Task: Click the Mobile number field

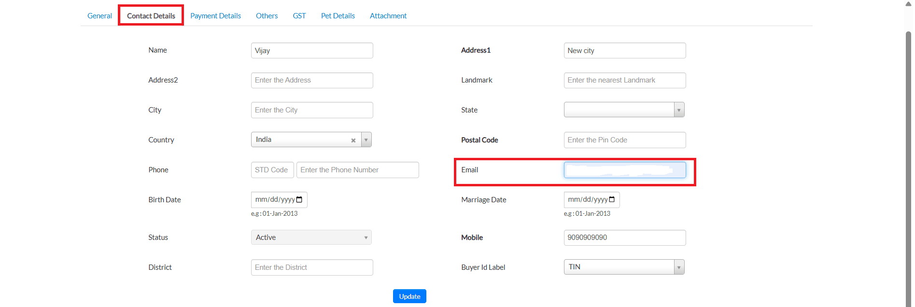Action: point(624,237)
